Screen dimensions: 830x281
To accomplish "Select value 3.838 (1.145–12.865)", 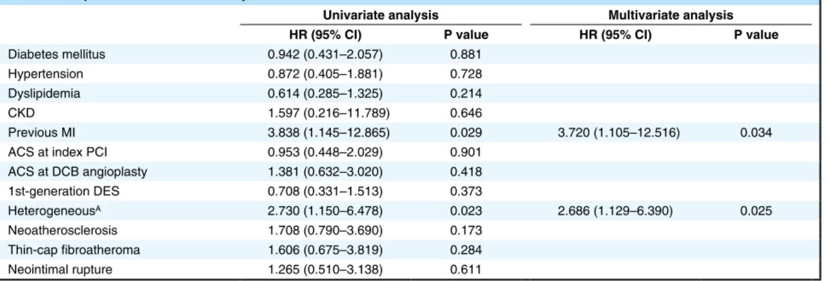I will pos(329,133).
